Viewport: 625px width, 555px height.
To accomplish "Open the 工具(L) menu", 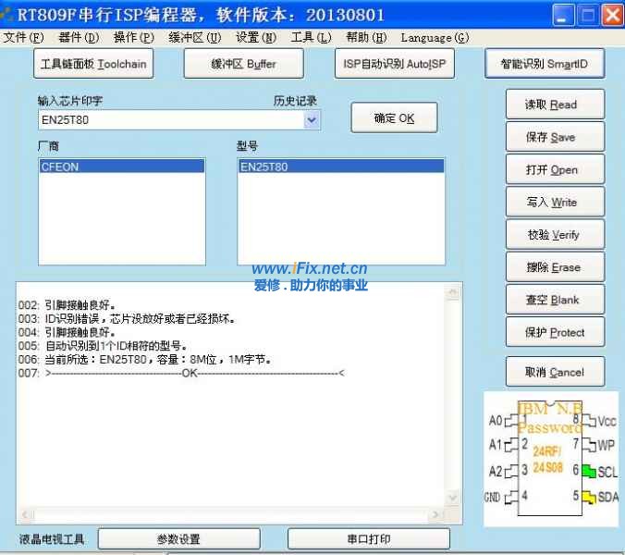I will [x=311, y=38].
